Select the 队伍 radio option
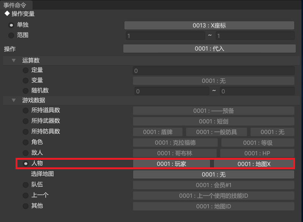303x222 pixels. tap(25, 185)
